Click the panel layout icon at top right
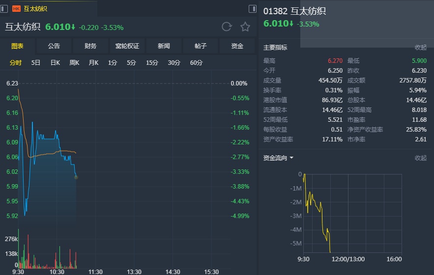 tap(253, 8)
